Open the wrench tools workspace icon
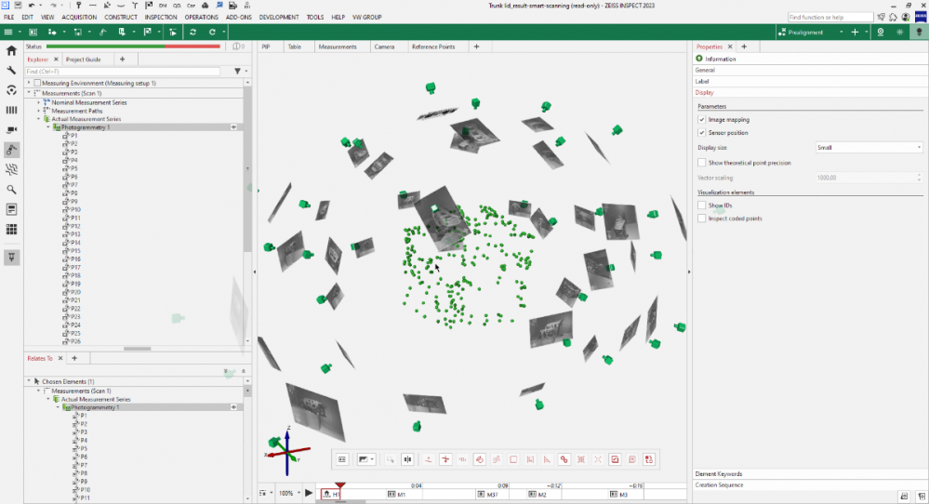 [11, 71]
